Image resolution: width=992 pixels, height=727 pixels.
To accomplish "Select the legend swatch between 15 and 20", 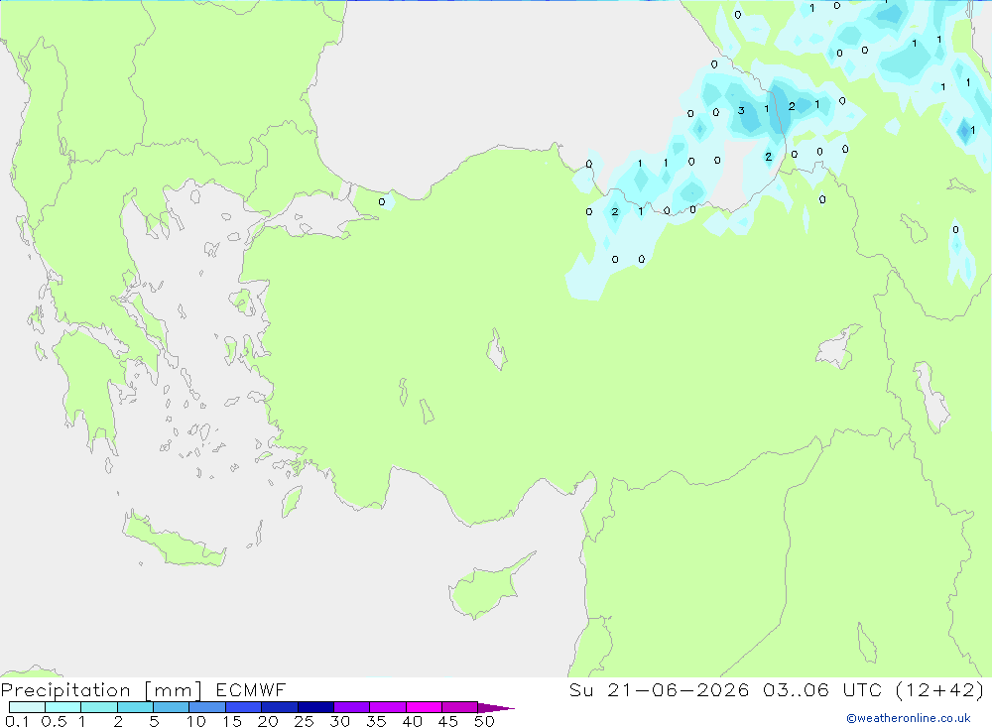I will 244,707.
